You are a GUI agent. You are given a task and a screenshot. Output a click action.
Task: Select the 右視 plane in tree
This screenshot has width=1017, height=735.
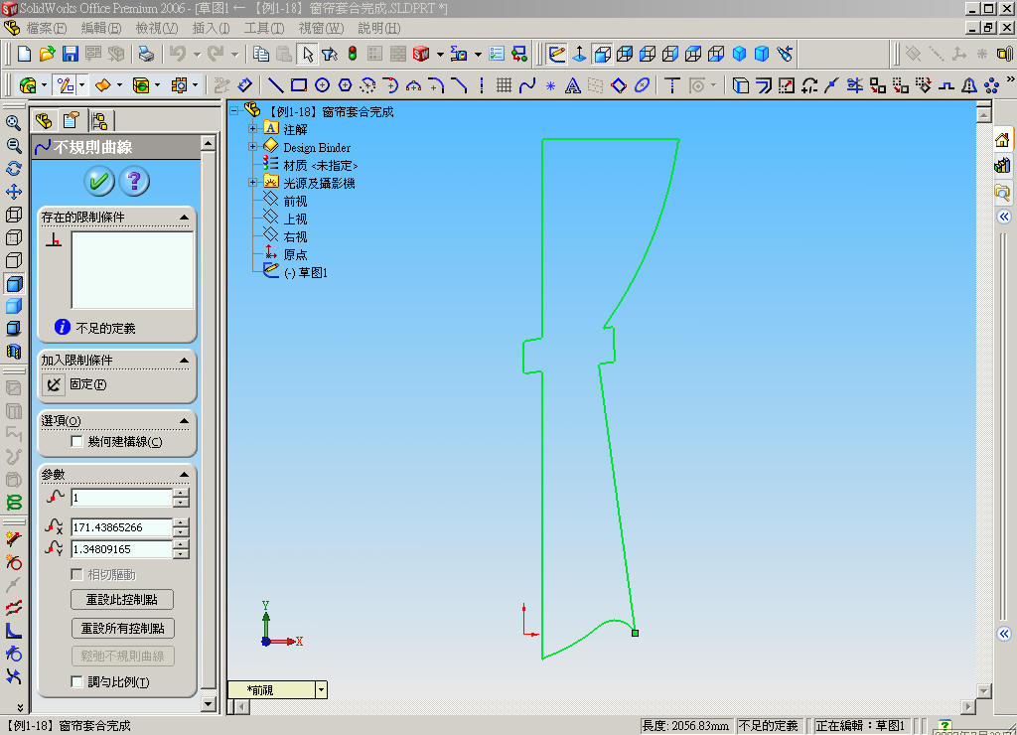tap(295, 236)
